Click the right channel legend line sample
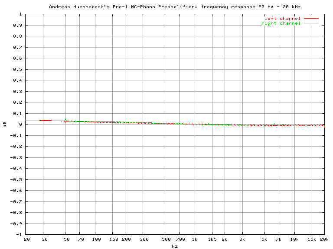Viewport: 333px width, 249px height. (x=311, y=23)
